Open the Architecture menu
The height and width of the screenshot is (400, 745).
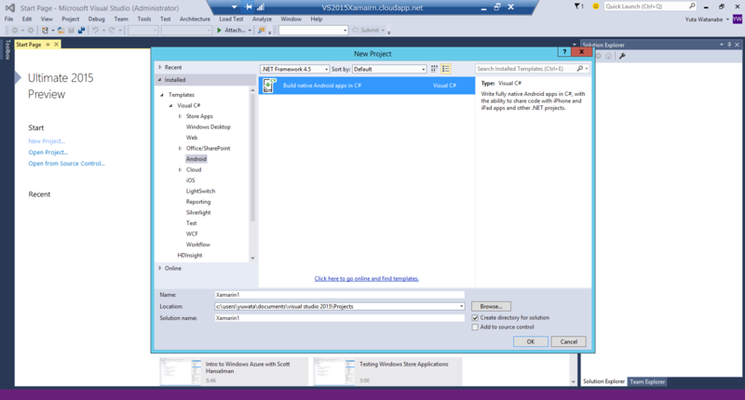tap(195, 19)
